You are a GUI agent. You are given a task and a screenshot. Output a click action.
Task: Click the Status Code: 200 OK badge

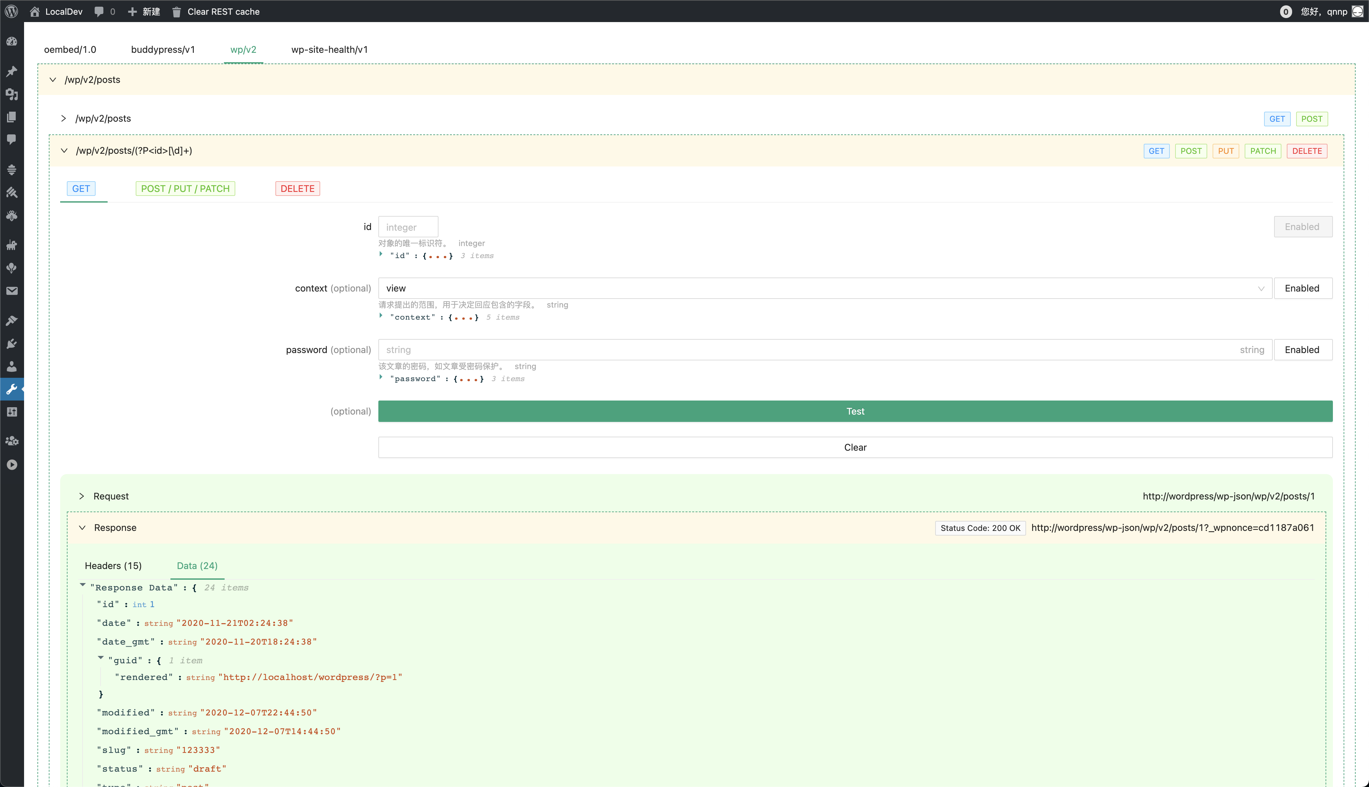click(x=980, y=528)
